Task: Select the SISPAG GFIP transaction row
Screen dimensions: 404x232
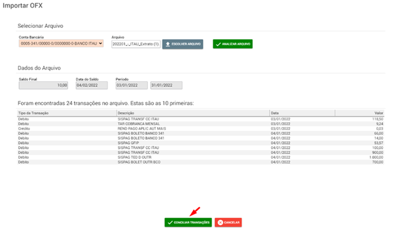Action: (201, 143)
